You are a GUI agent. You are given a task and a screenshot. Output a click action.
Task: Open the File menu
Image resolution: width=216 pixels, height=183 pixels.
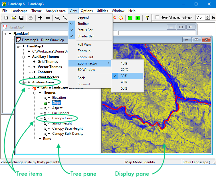(5, 11)
